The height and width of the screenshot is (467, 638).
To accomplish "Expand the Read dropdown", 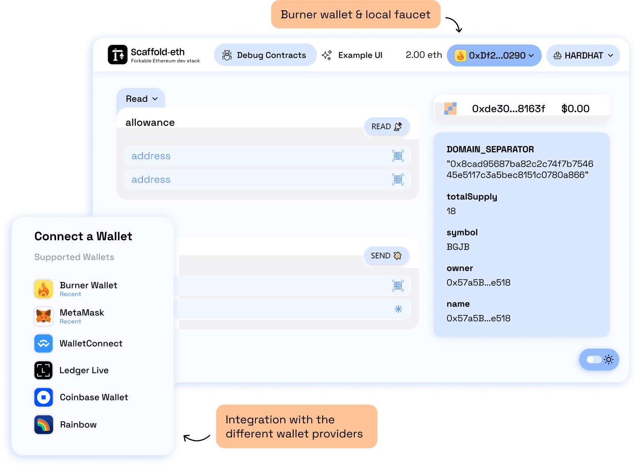I will pos(141,99).
